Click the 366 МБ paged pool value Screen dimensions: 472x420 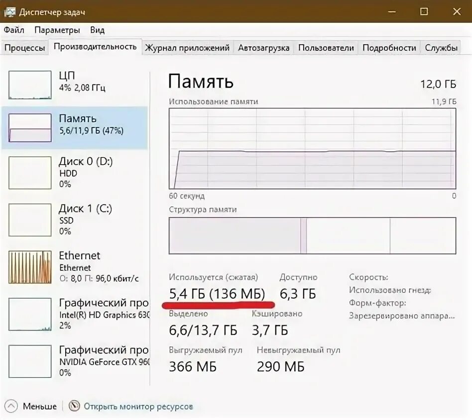click(x=193, y=367)
